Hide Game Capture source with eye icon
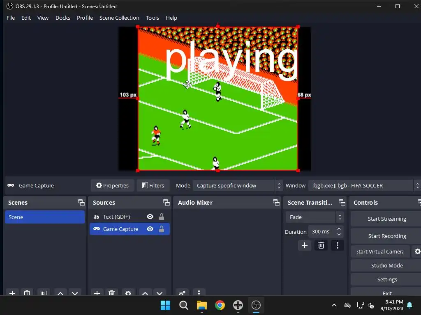Image resolution: width=421 pixels, height=315 pixels. click(x=150, y=229)
